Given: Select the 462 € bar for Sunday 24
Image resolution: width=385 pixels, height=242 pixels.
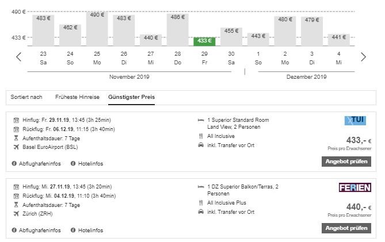Looking at the screenshot, I should (70, 35).
